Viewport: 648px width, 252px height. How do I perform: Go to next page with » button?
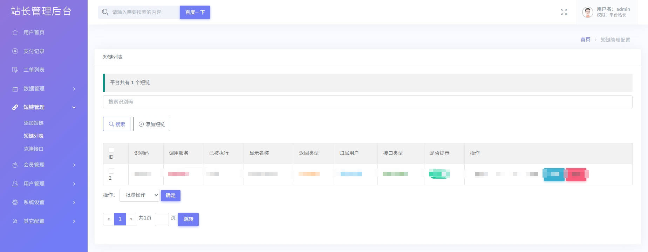pos(131,219)
